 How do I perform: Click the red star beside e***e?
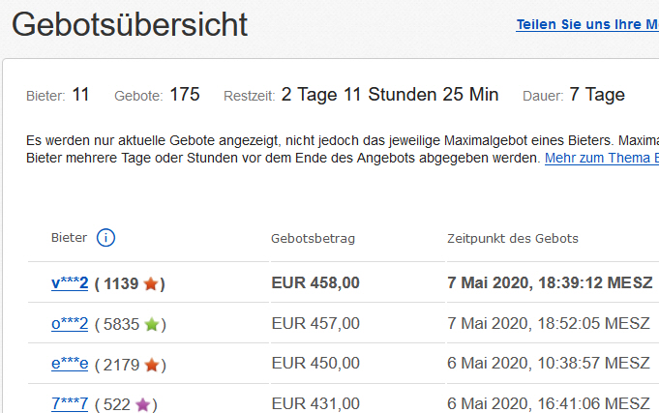pos(151,366)
